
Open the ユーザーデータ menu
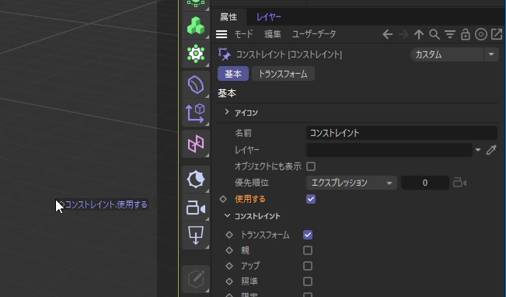click(314, 34)
